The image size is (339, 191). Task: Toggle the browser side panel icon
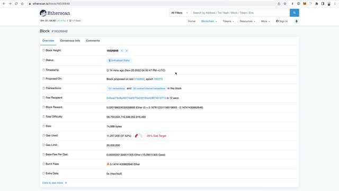point(323,4)
